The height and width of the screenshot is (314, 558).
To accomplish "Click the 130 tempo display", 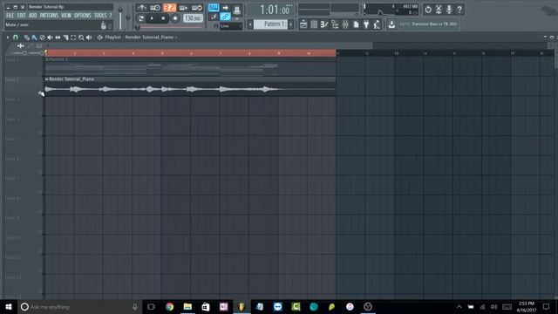I will pyautogui.click(x=194, y=18).
